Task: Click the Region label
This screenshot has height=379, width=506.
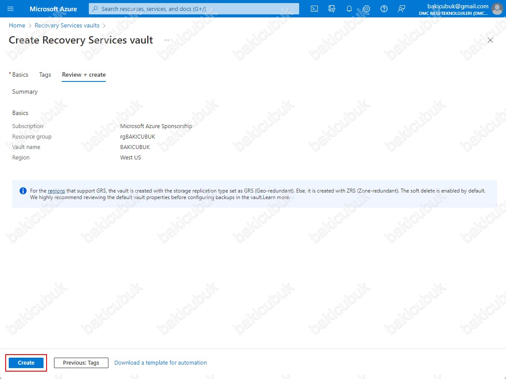Action: point(21,158)
